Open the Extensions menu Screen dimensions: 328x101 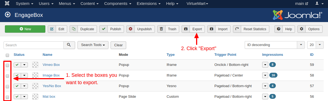(148, 4)
